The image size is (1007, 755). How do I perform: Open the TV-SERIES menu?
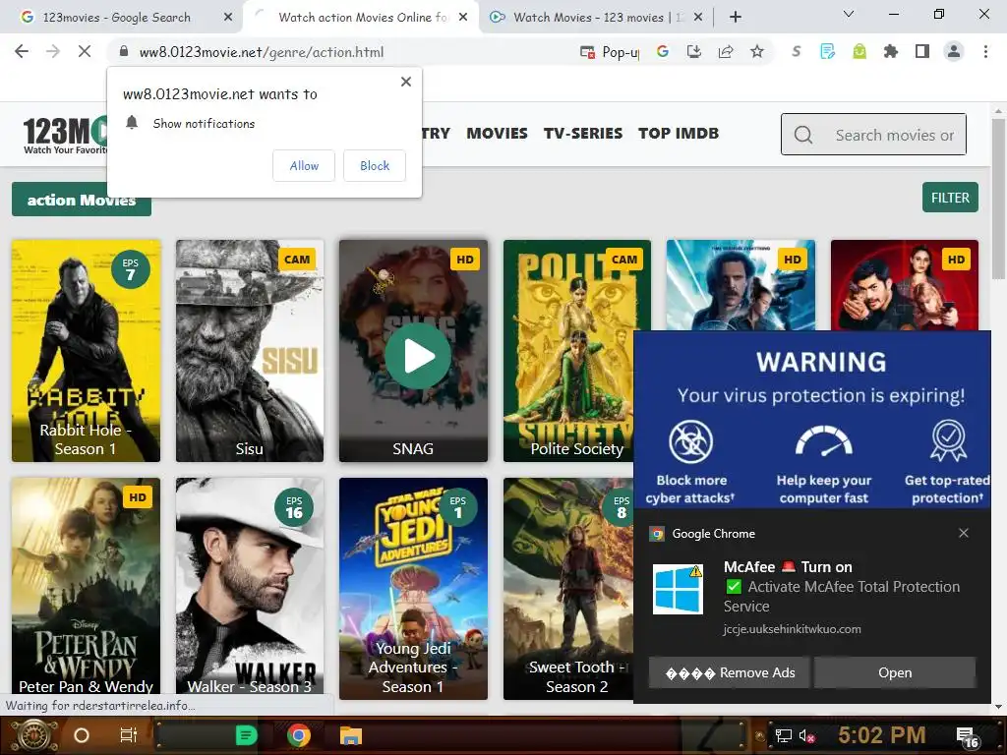(x=583, y=134)
